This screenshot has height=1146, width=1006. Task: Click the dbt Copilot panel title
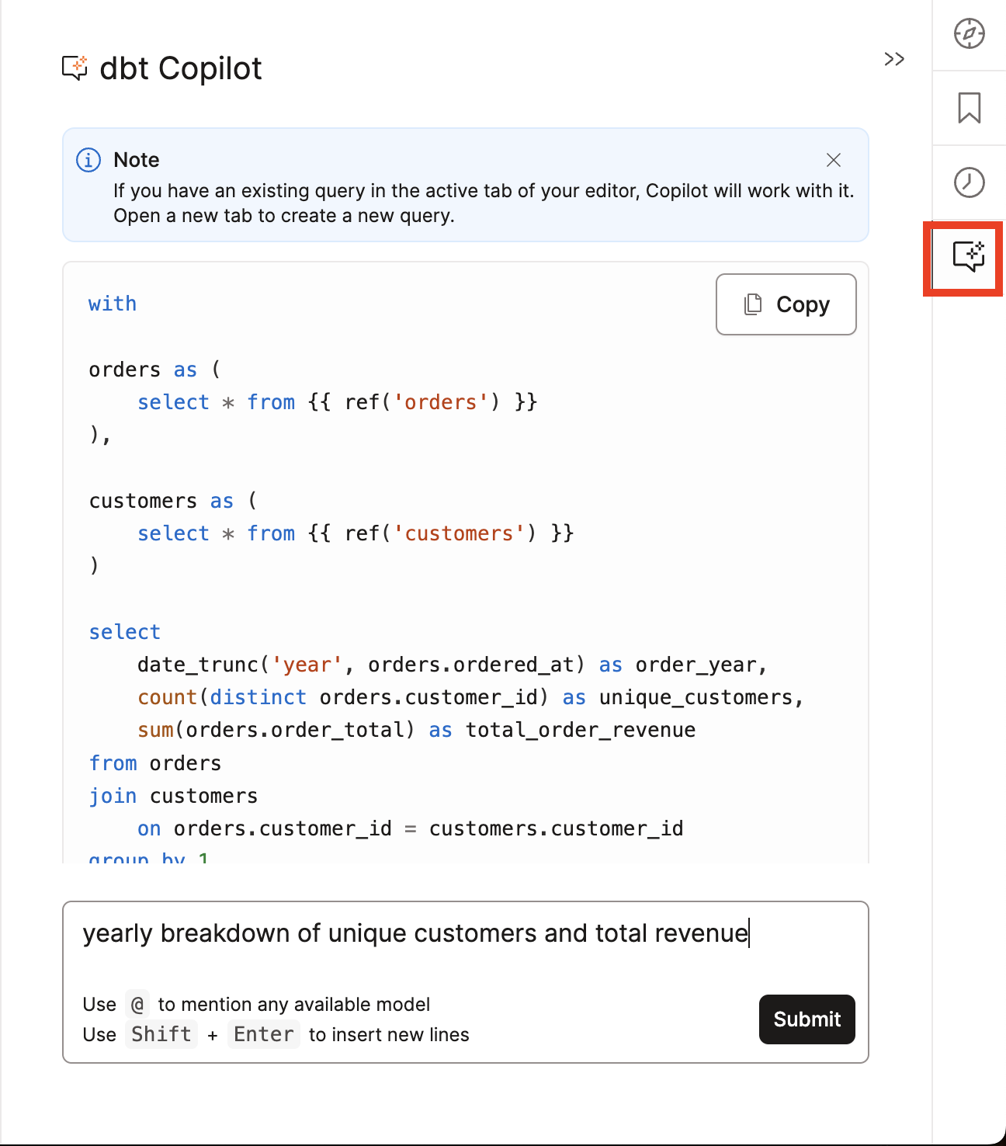pyautogui.click(x=181, y=68)
